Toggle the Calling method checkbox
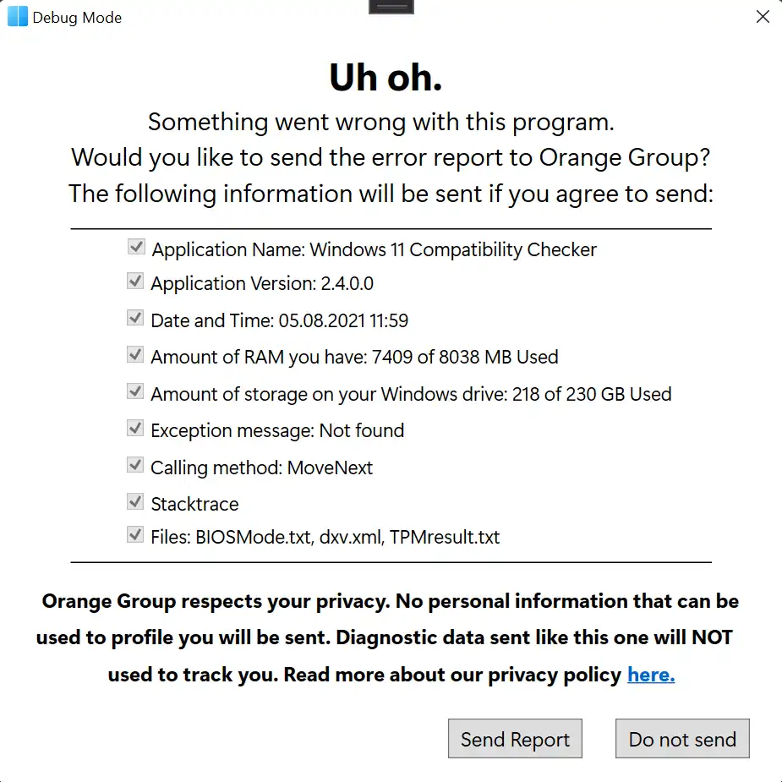This screenshot has width=782, height=782. [135, 465]
